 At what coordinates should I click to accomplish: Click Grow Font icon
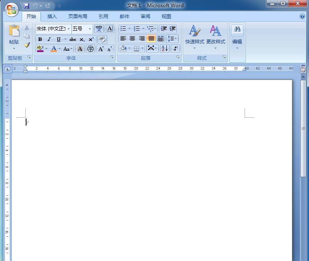pyautogui.click(x=101, y=49)
